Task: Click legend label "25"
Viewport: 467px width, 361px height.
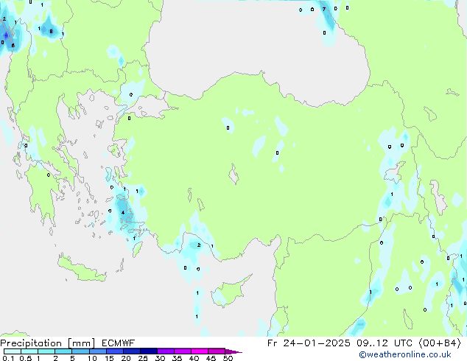Action: point(143,358)
